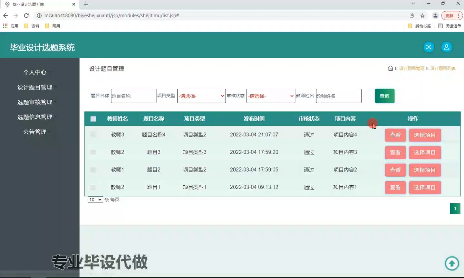Click the share page icon in address bar
The height and width of the screenshot is (278, 464).
click(412, 15)
